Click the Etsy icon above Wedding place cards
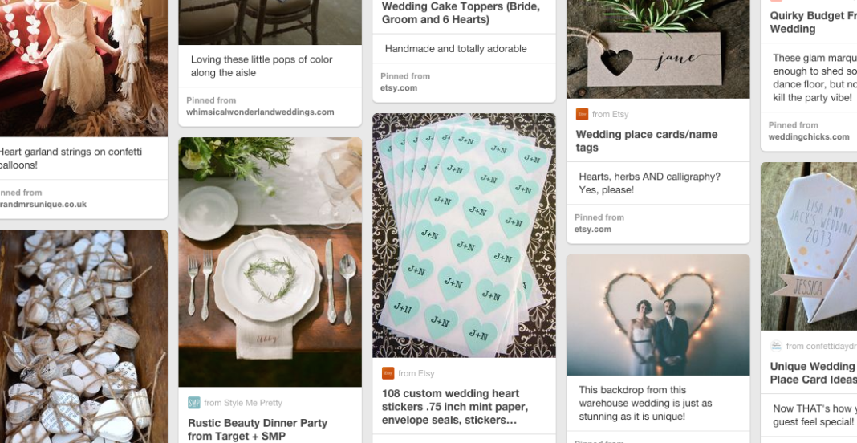This screenshot has height=443, width=857. coord(582,114)
